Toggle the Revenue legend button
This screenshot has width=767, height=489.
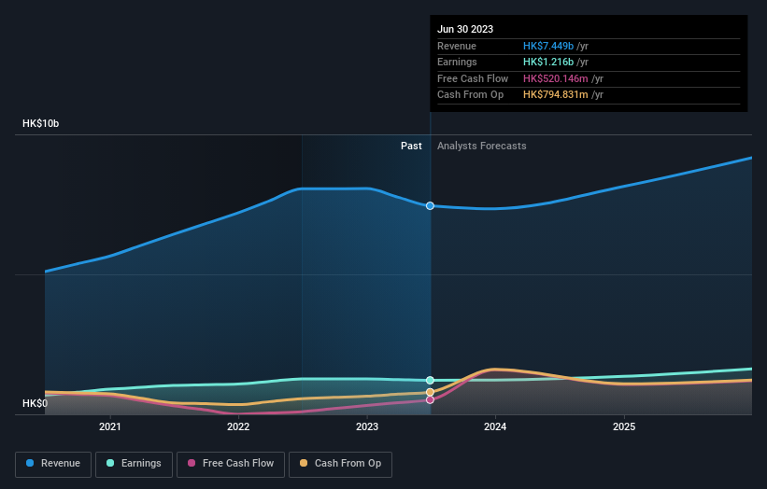[x=53, y=464]
